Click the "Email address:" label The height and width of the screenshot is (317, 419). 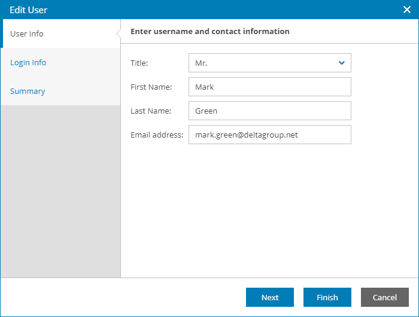(157, 135)
